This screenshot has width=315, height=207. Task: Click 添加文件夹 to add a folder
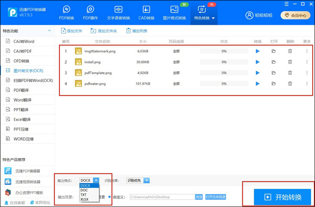pyautogui.click(x=104, y=31)
